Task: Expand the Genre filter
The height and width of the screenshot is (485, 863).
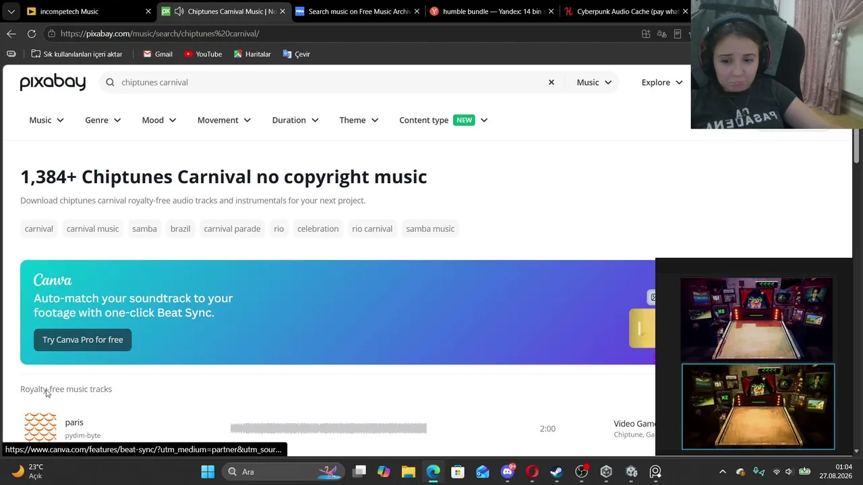Action: [103, 120]
